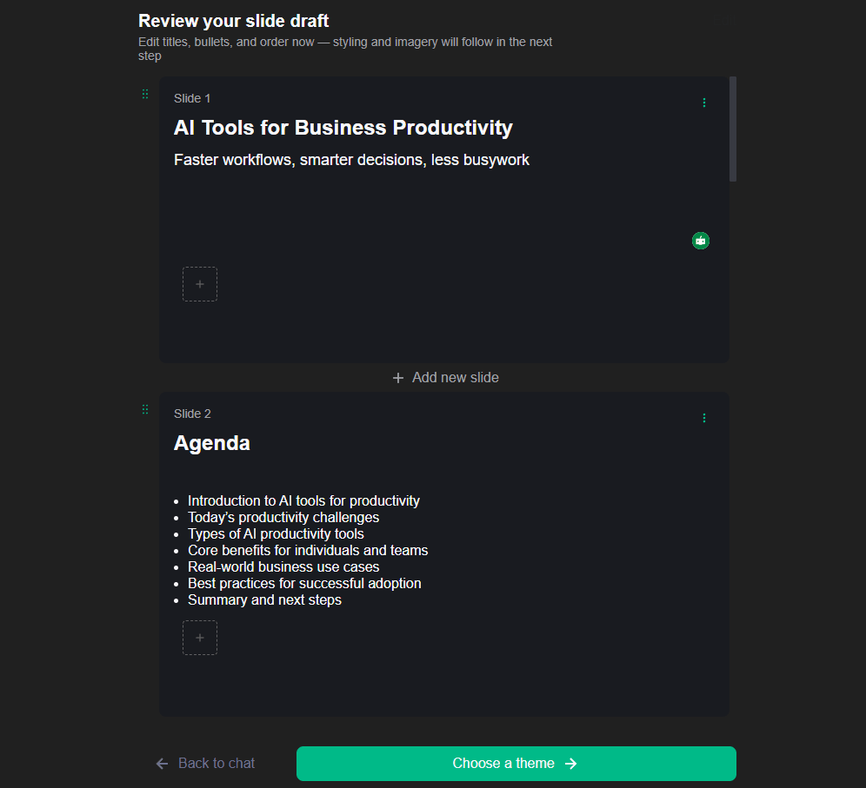The width and height of the screenshot is (866, 788).
Task: Click the Slide 2 drag handle icon
Action: [x=145, y=409]
